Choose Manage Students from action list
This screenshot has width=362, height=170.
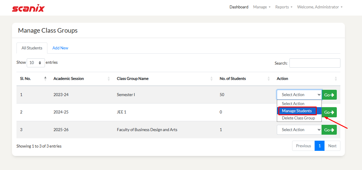pos(297,111)
